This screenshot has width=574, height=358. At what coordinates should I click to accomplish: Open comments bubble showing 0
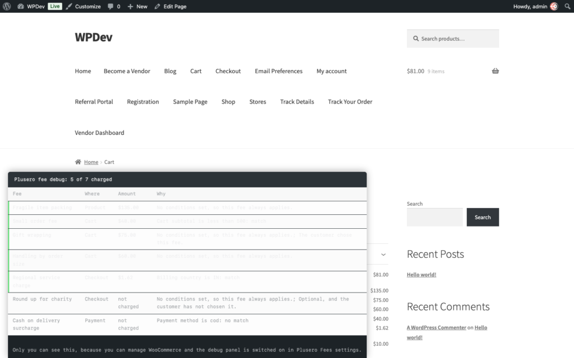tap(114, 6)
